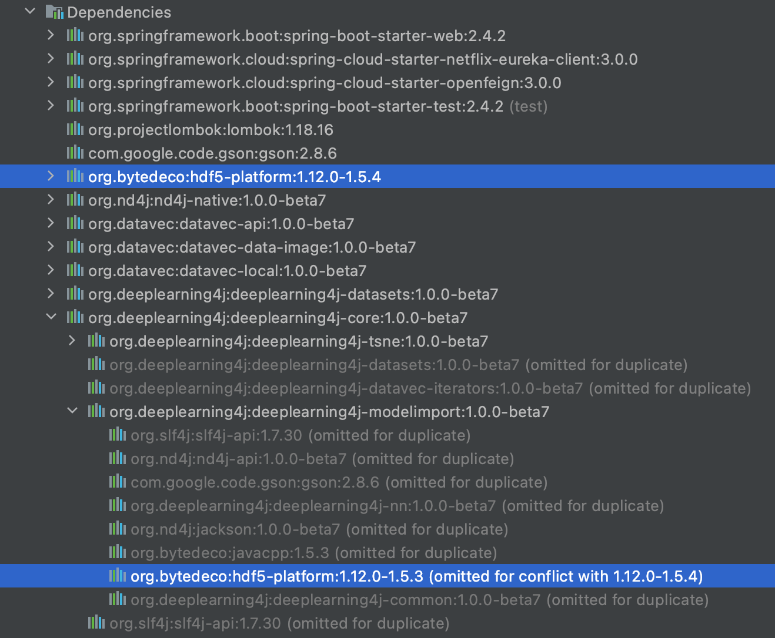775x638 pixels.
Task: Expand spring-cloud-starter-openfeign dependency node
Action: tap(51, 82)
